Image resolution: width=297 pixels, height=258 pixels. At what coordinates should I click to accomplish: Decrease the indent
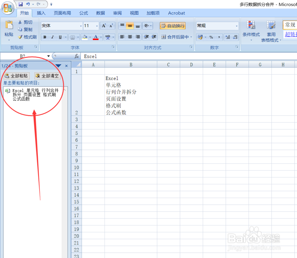(146, 37)
